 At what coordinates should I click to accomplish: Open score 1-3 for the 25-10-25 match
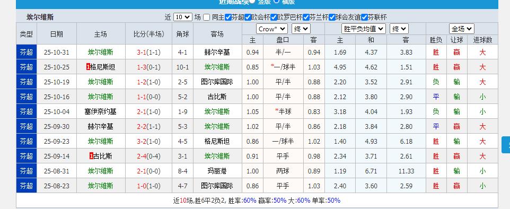(141, 67)
